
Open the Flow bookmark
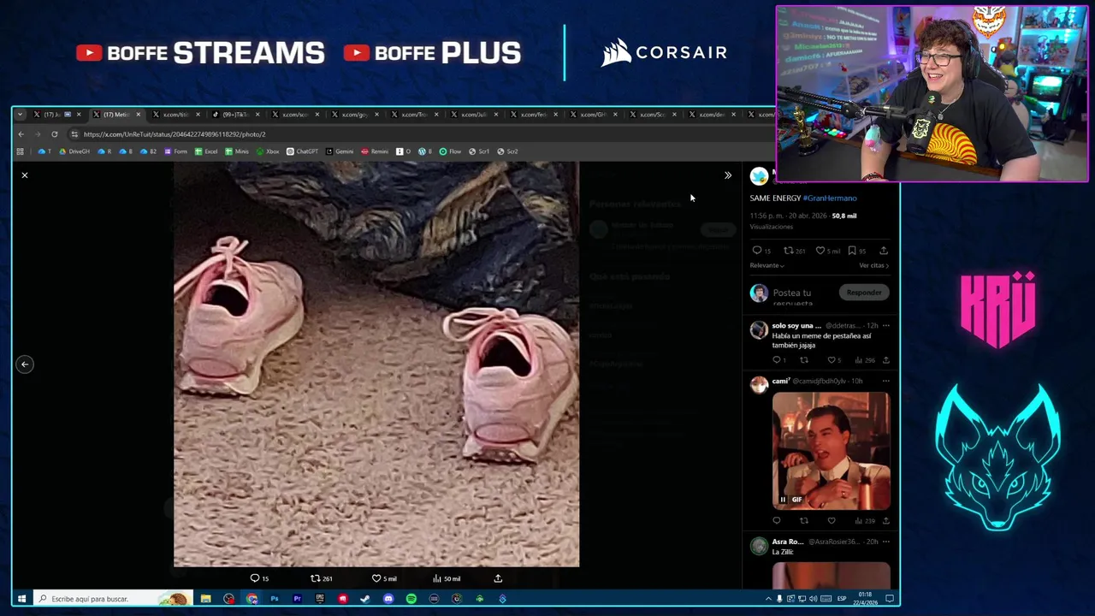(x=450, y=151)
